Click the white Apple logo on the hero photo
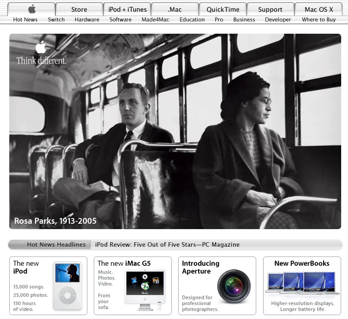This screenshot has height=319, width=348. click(41, 47)
